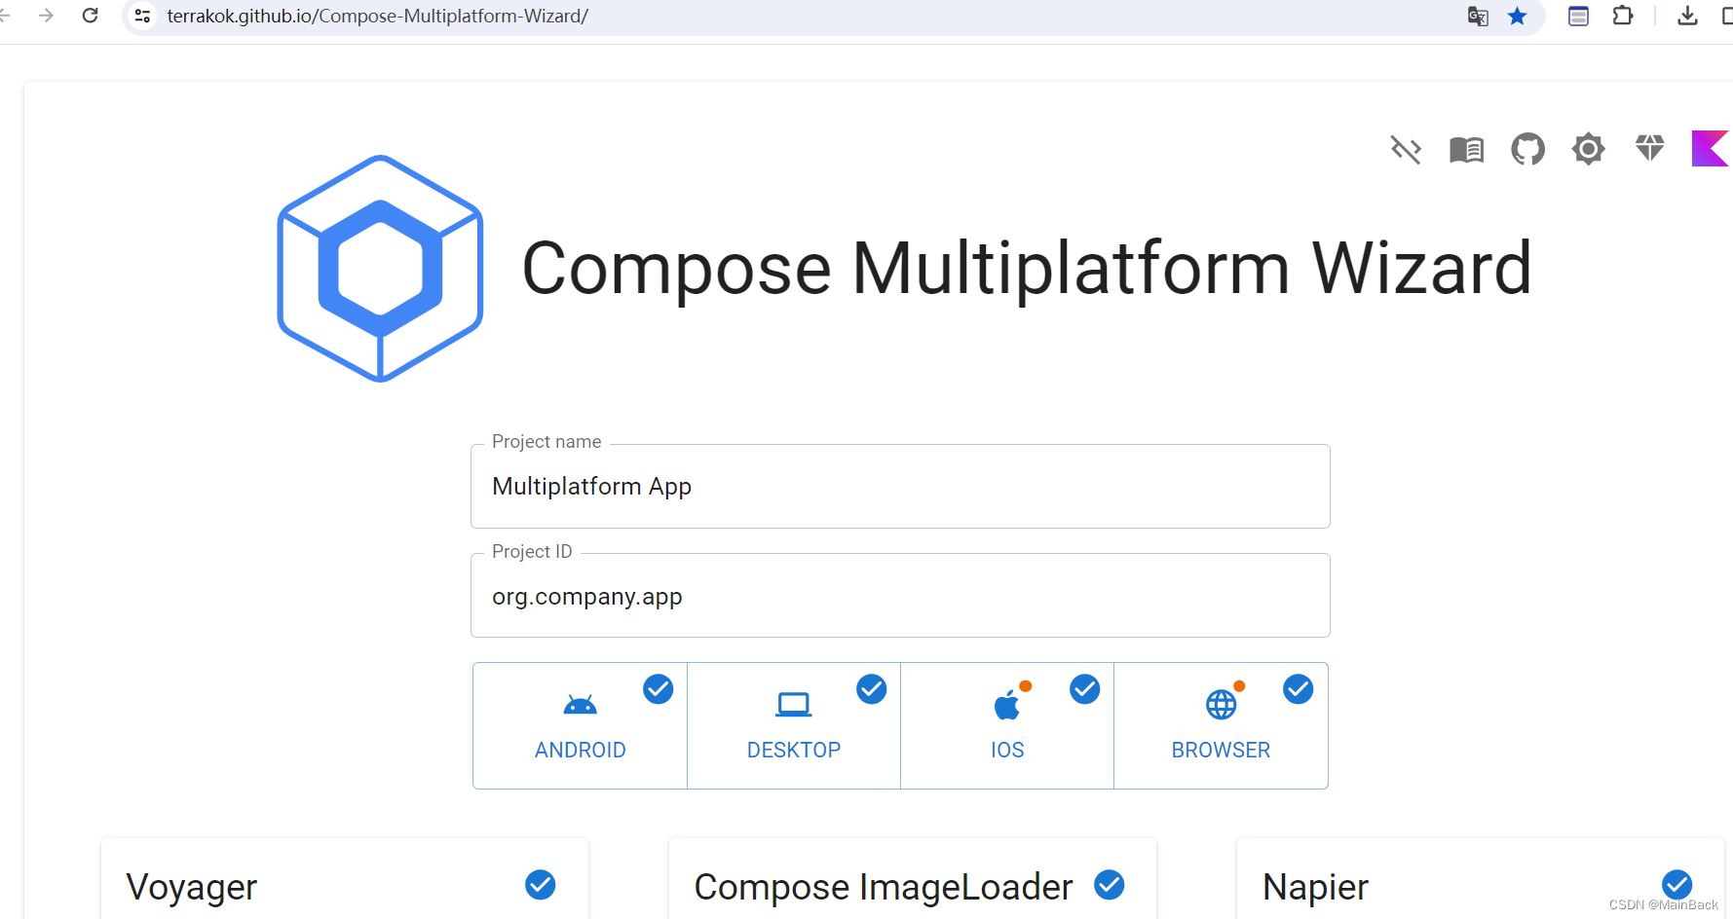Viewport: 1733px width, 919px height.
Task: Toggle the IOS platform checkmark
Action: point(1084,689)
